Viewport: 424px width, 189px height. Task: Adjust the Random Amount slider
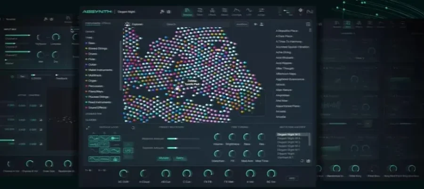coord(183,148)
